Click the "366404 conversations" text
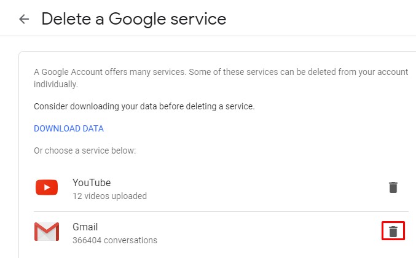 coord(114,240)
